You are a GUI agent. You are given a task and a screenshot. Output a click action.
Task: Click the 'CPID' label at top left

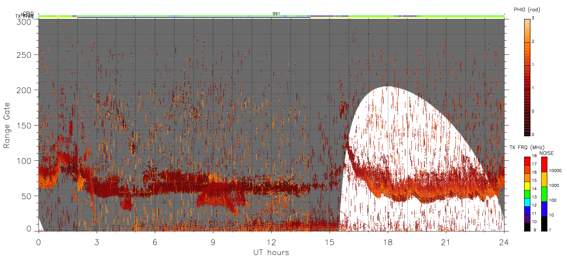coord(28,13)
